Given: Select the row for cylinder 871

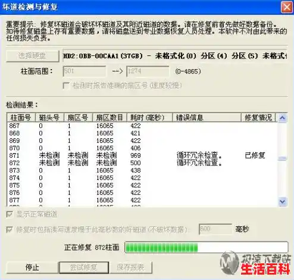Looking at the screenshot, I should [x=142, y=155].
